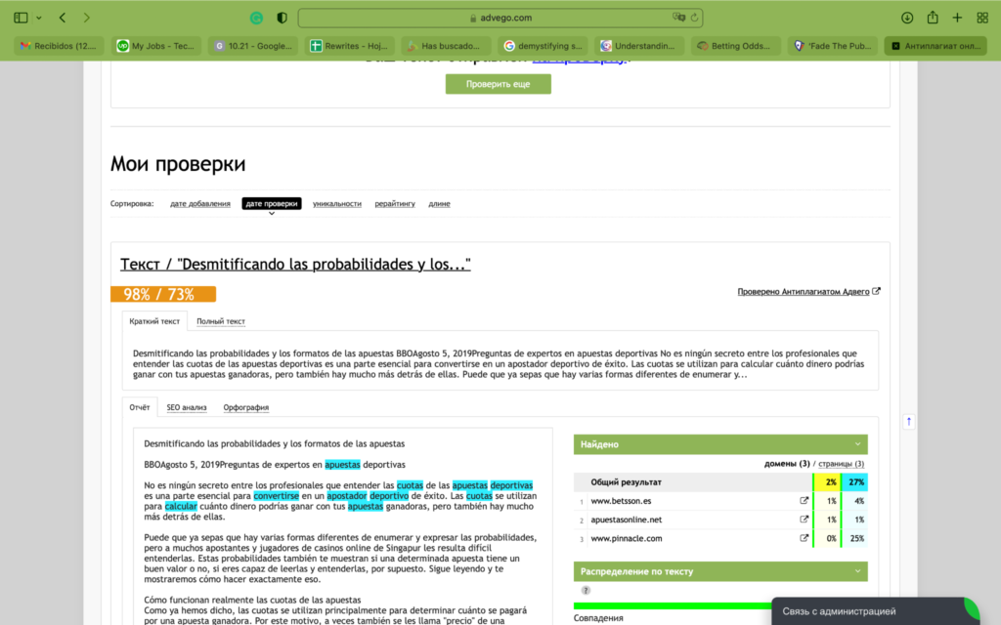Click the www.pinnacle.com domain row
Viewport: 1001px width, 625px height.
point(720,538)
